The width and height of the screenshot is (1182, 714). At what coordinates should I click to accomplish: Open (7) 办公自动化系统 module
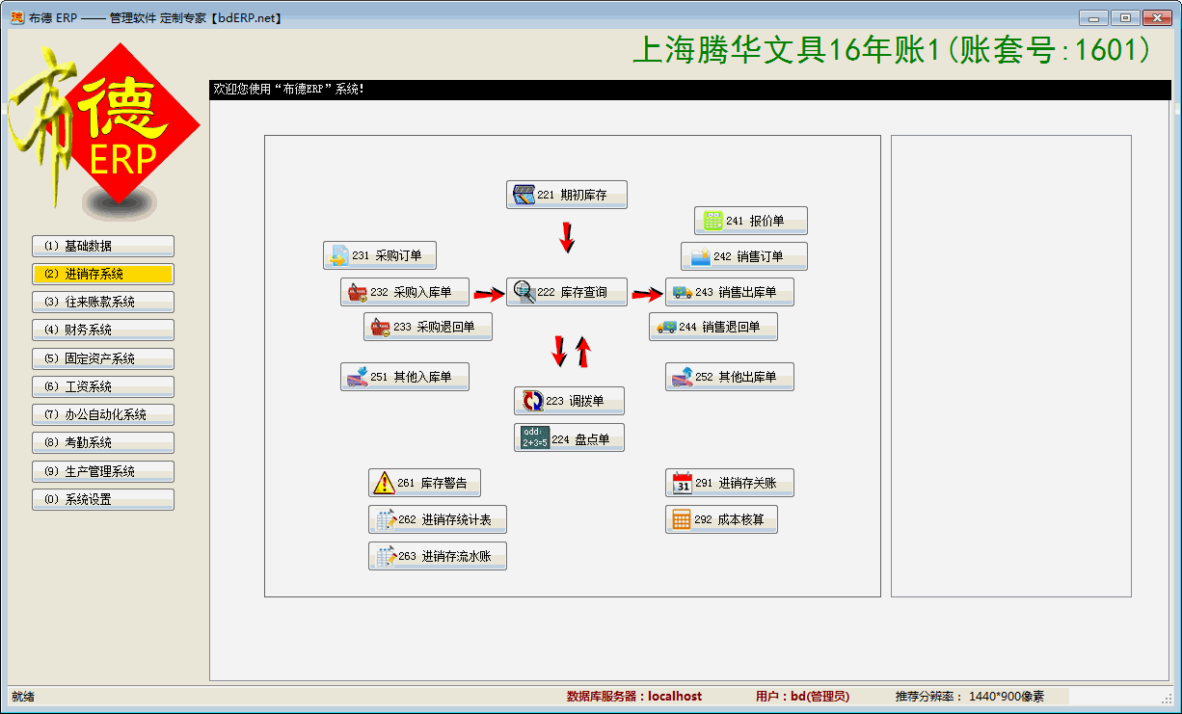103,414
